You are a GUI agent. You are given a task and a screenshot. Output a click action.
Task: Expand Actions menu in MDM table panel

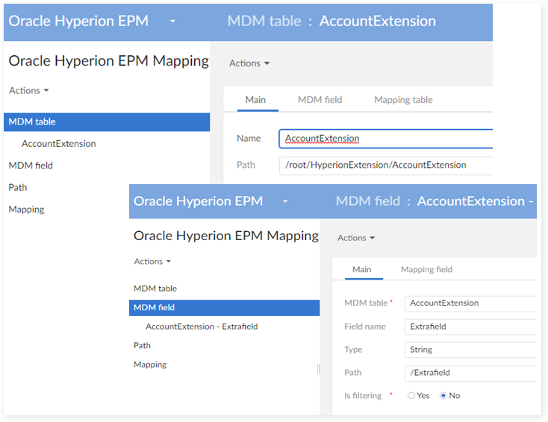click(249, 63)
